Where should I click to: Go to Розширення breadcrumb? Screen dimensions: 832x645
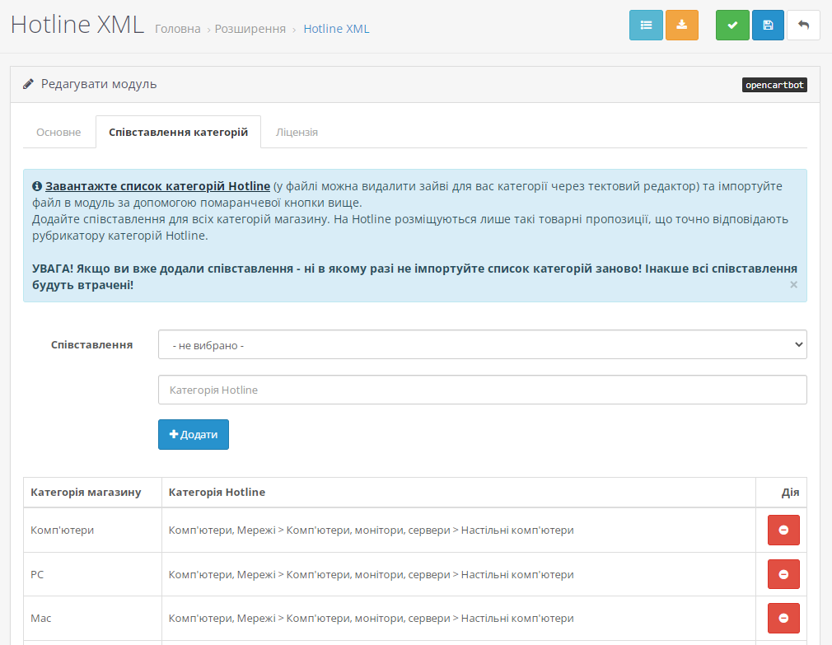point(250,29)
